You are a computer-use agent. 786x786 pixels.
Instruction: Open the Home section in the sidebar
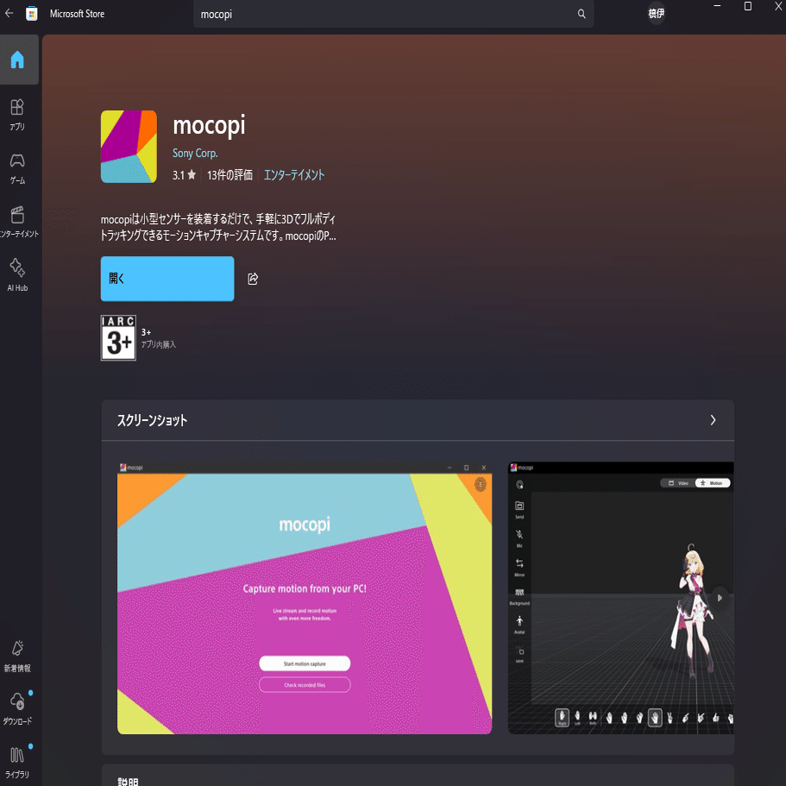(x=18, y=60)
